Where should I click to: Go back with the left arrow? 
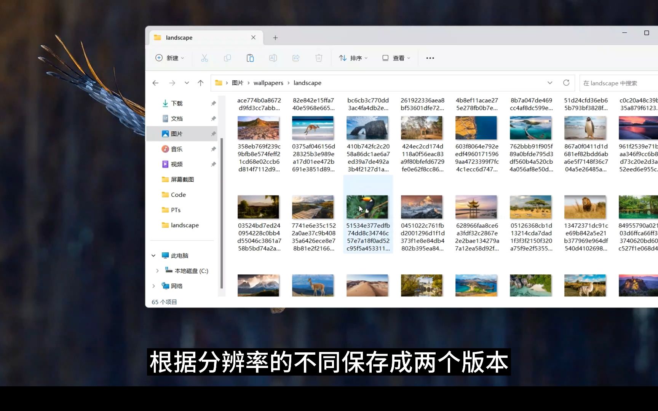(x=155, y=83)
